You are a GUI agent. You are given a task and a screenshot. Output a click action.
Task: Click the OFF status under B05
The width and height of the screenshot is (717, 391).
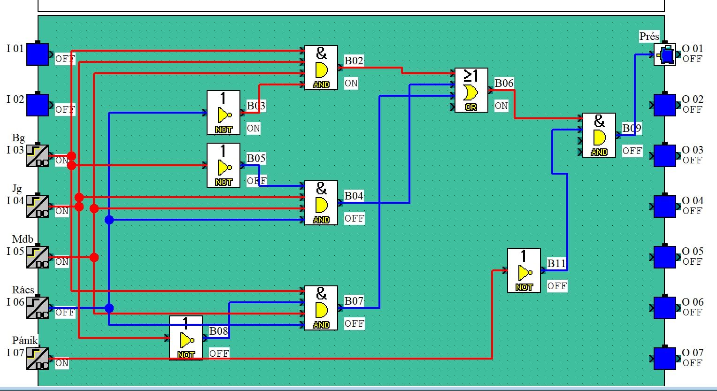257,181
